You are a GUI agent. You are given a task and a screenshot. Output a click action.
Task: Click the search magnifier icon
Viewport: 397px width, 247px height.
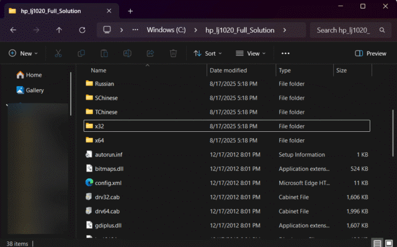click(x=382, y=30)
